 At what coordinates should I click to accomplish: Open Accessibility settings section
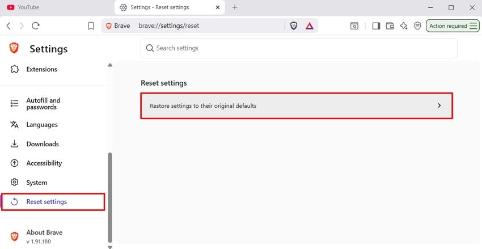44,163
